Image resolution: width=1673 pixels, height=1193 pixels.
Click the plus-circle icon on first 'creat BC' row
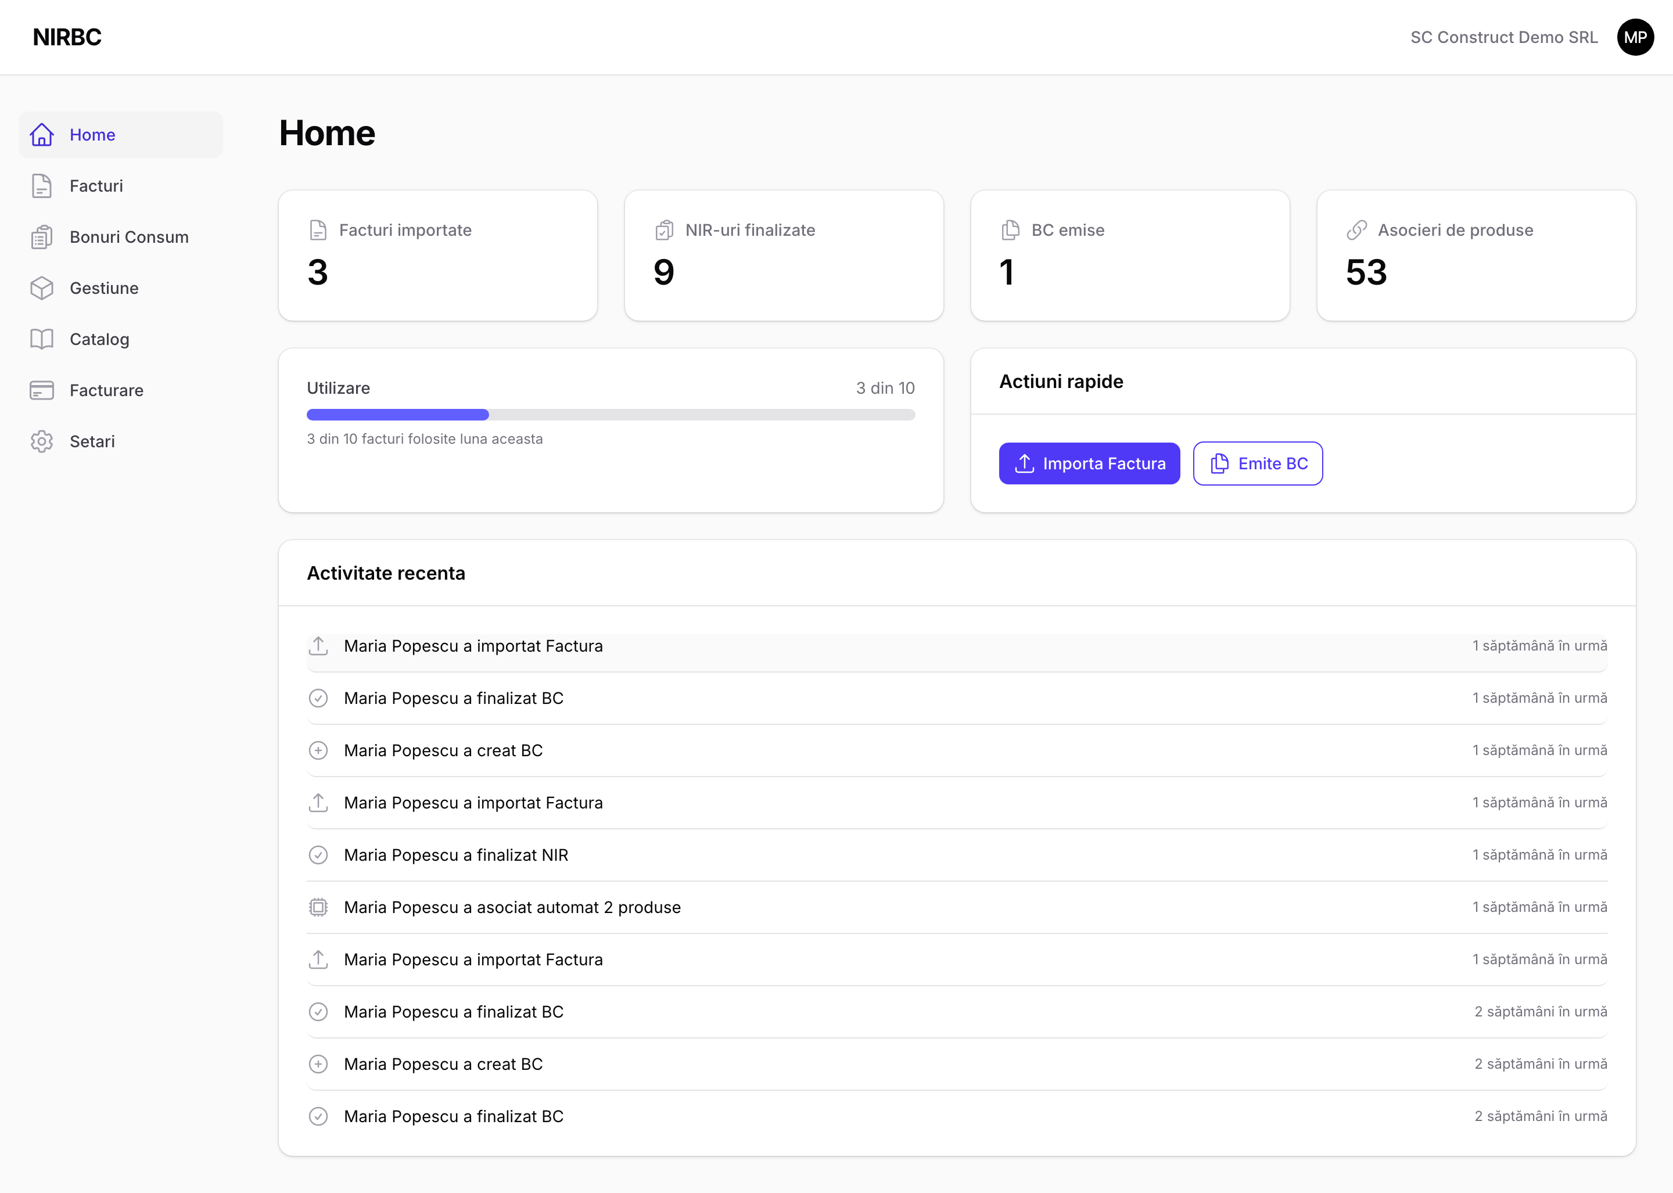(x=318, y=750)
